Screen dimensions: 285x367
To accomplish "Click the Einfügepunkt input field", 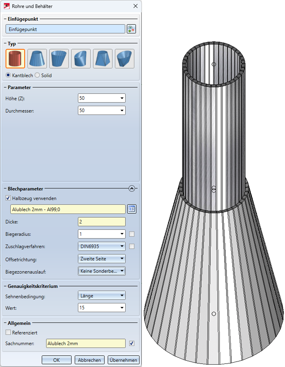I will (65, 29).
